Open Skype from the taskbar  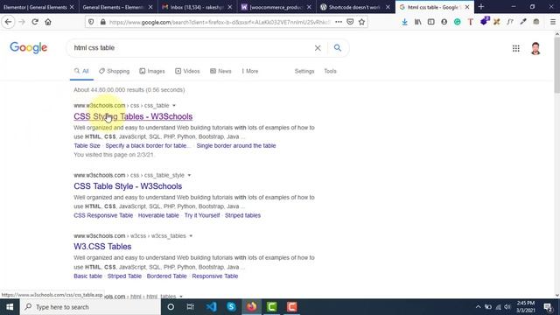coord(231,307)
